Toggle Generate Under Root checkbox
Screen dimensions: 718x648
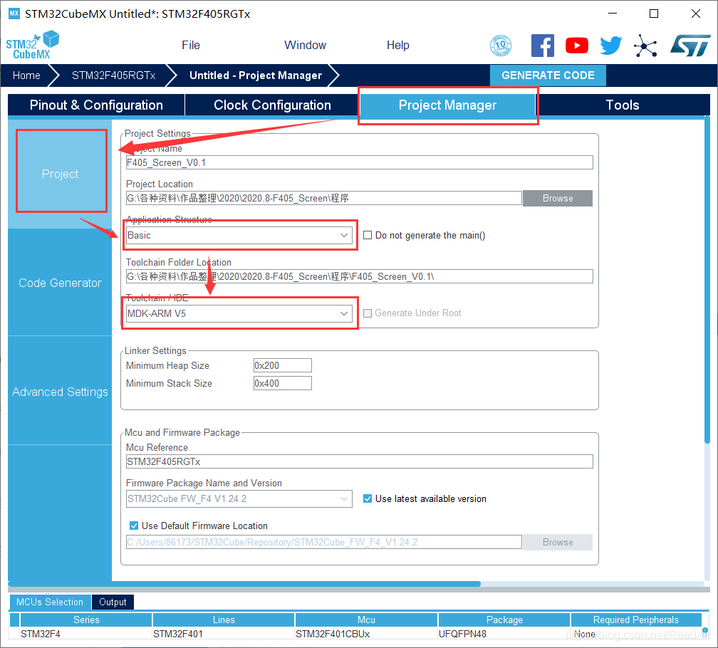(368, 313)
